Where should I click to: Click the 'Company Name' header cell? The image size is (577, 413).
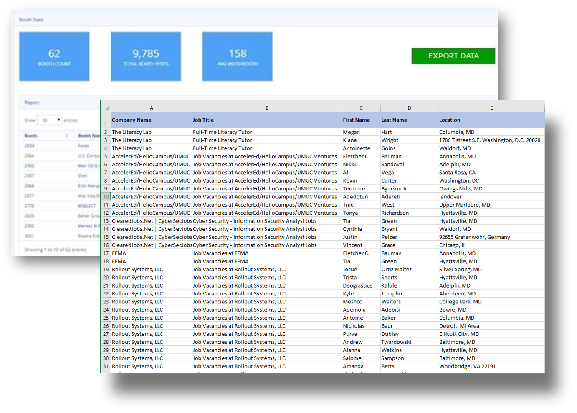tap(152, 120)
